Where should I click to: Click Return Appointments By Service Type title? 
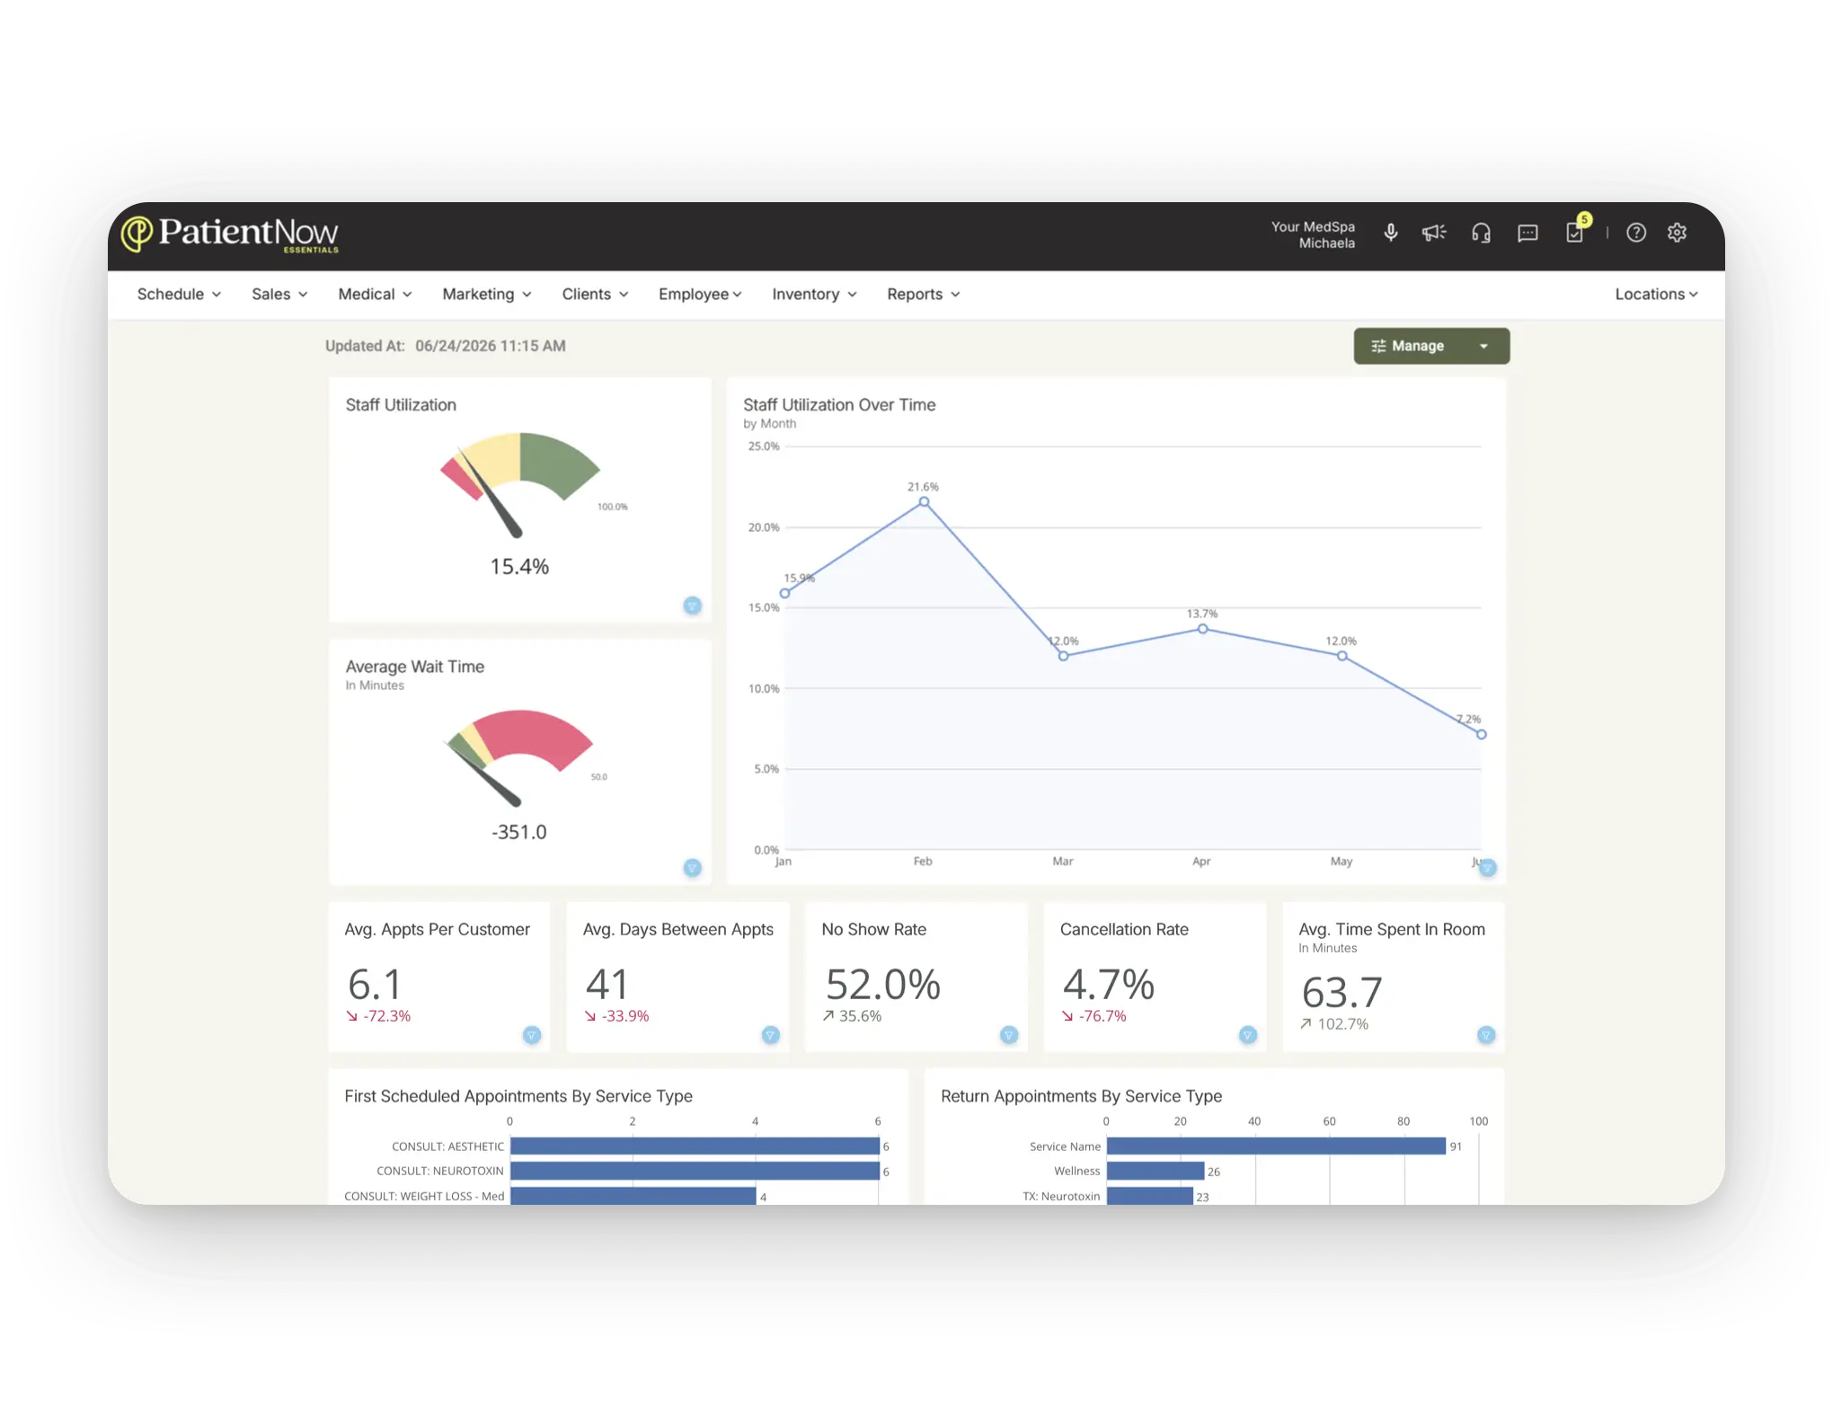(x=1081, y=1096)
